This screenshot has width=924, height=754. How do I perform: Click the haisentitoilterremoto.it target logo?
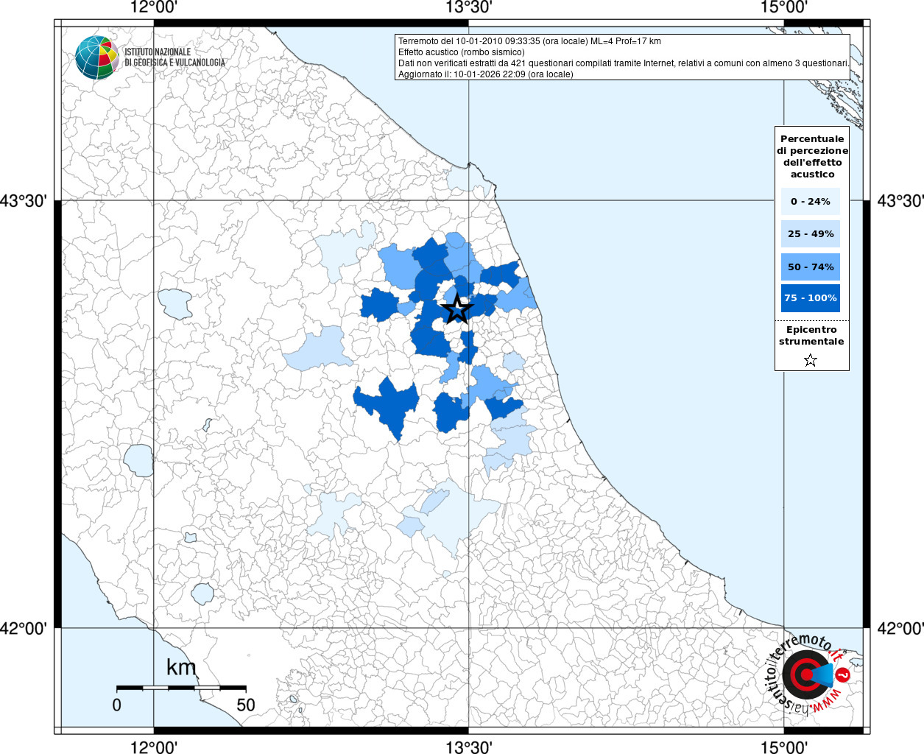coord(808,675)
